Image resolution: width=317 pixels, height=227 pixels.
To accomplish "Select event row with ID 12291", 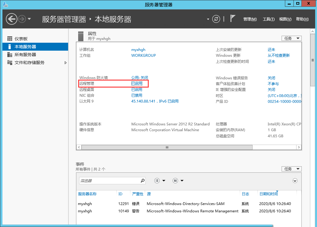I will click(x=189, y=204).
